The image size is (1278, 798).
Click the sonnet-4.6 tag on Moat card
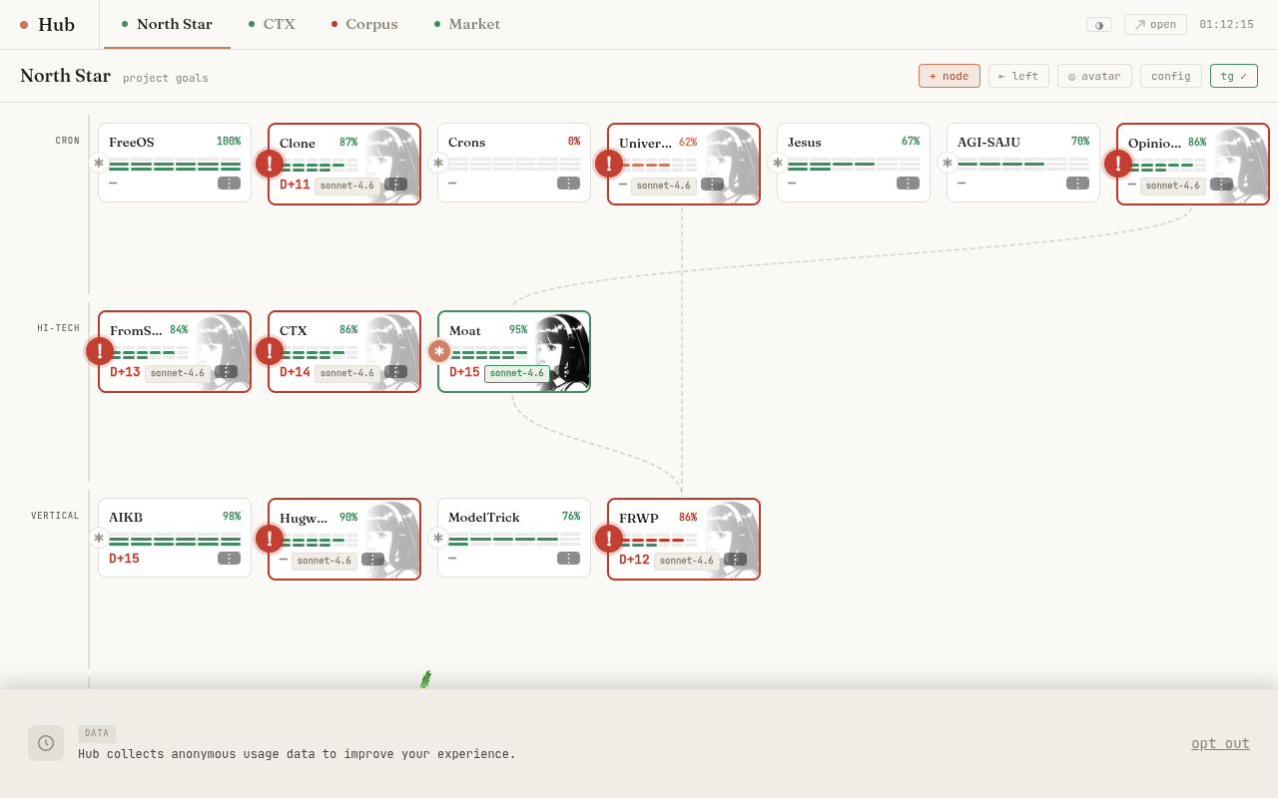(517, 373)
